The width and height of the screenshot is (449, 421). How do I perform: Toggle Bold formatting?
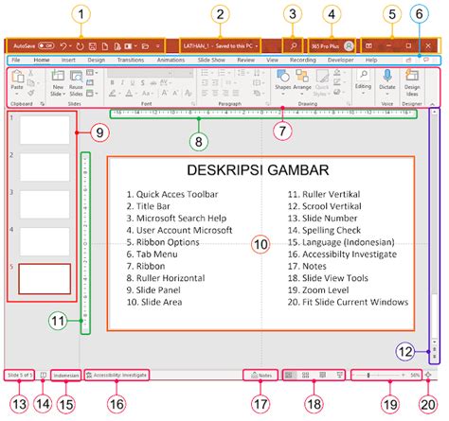pos(112,83)
